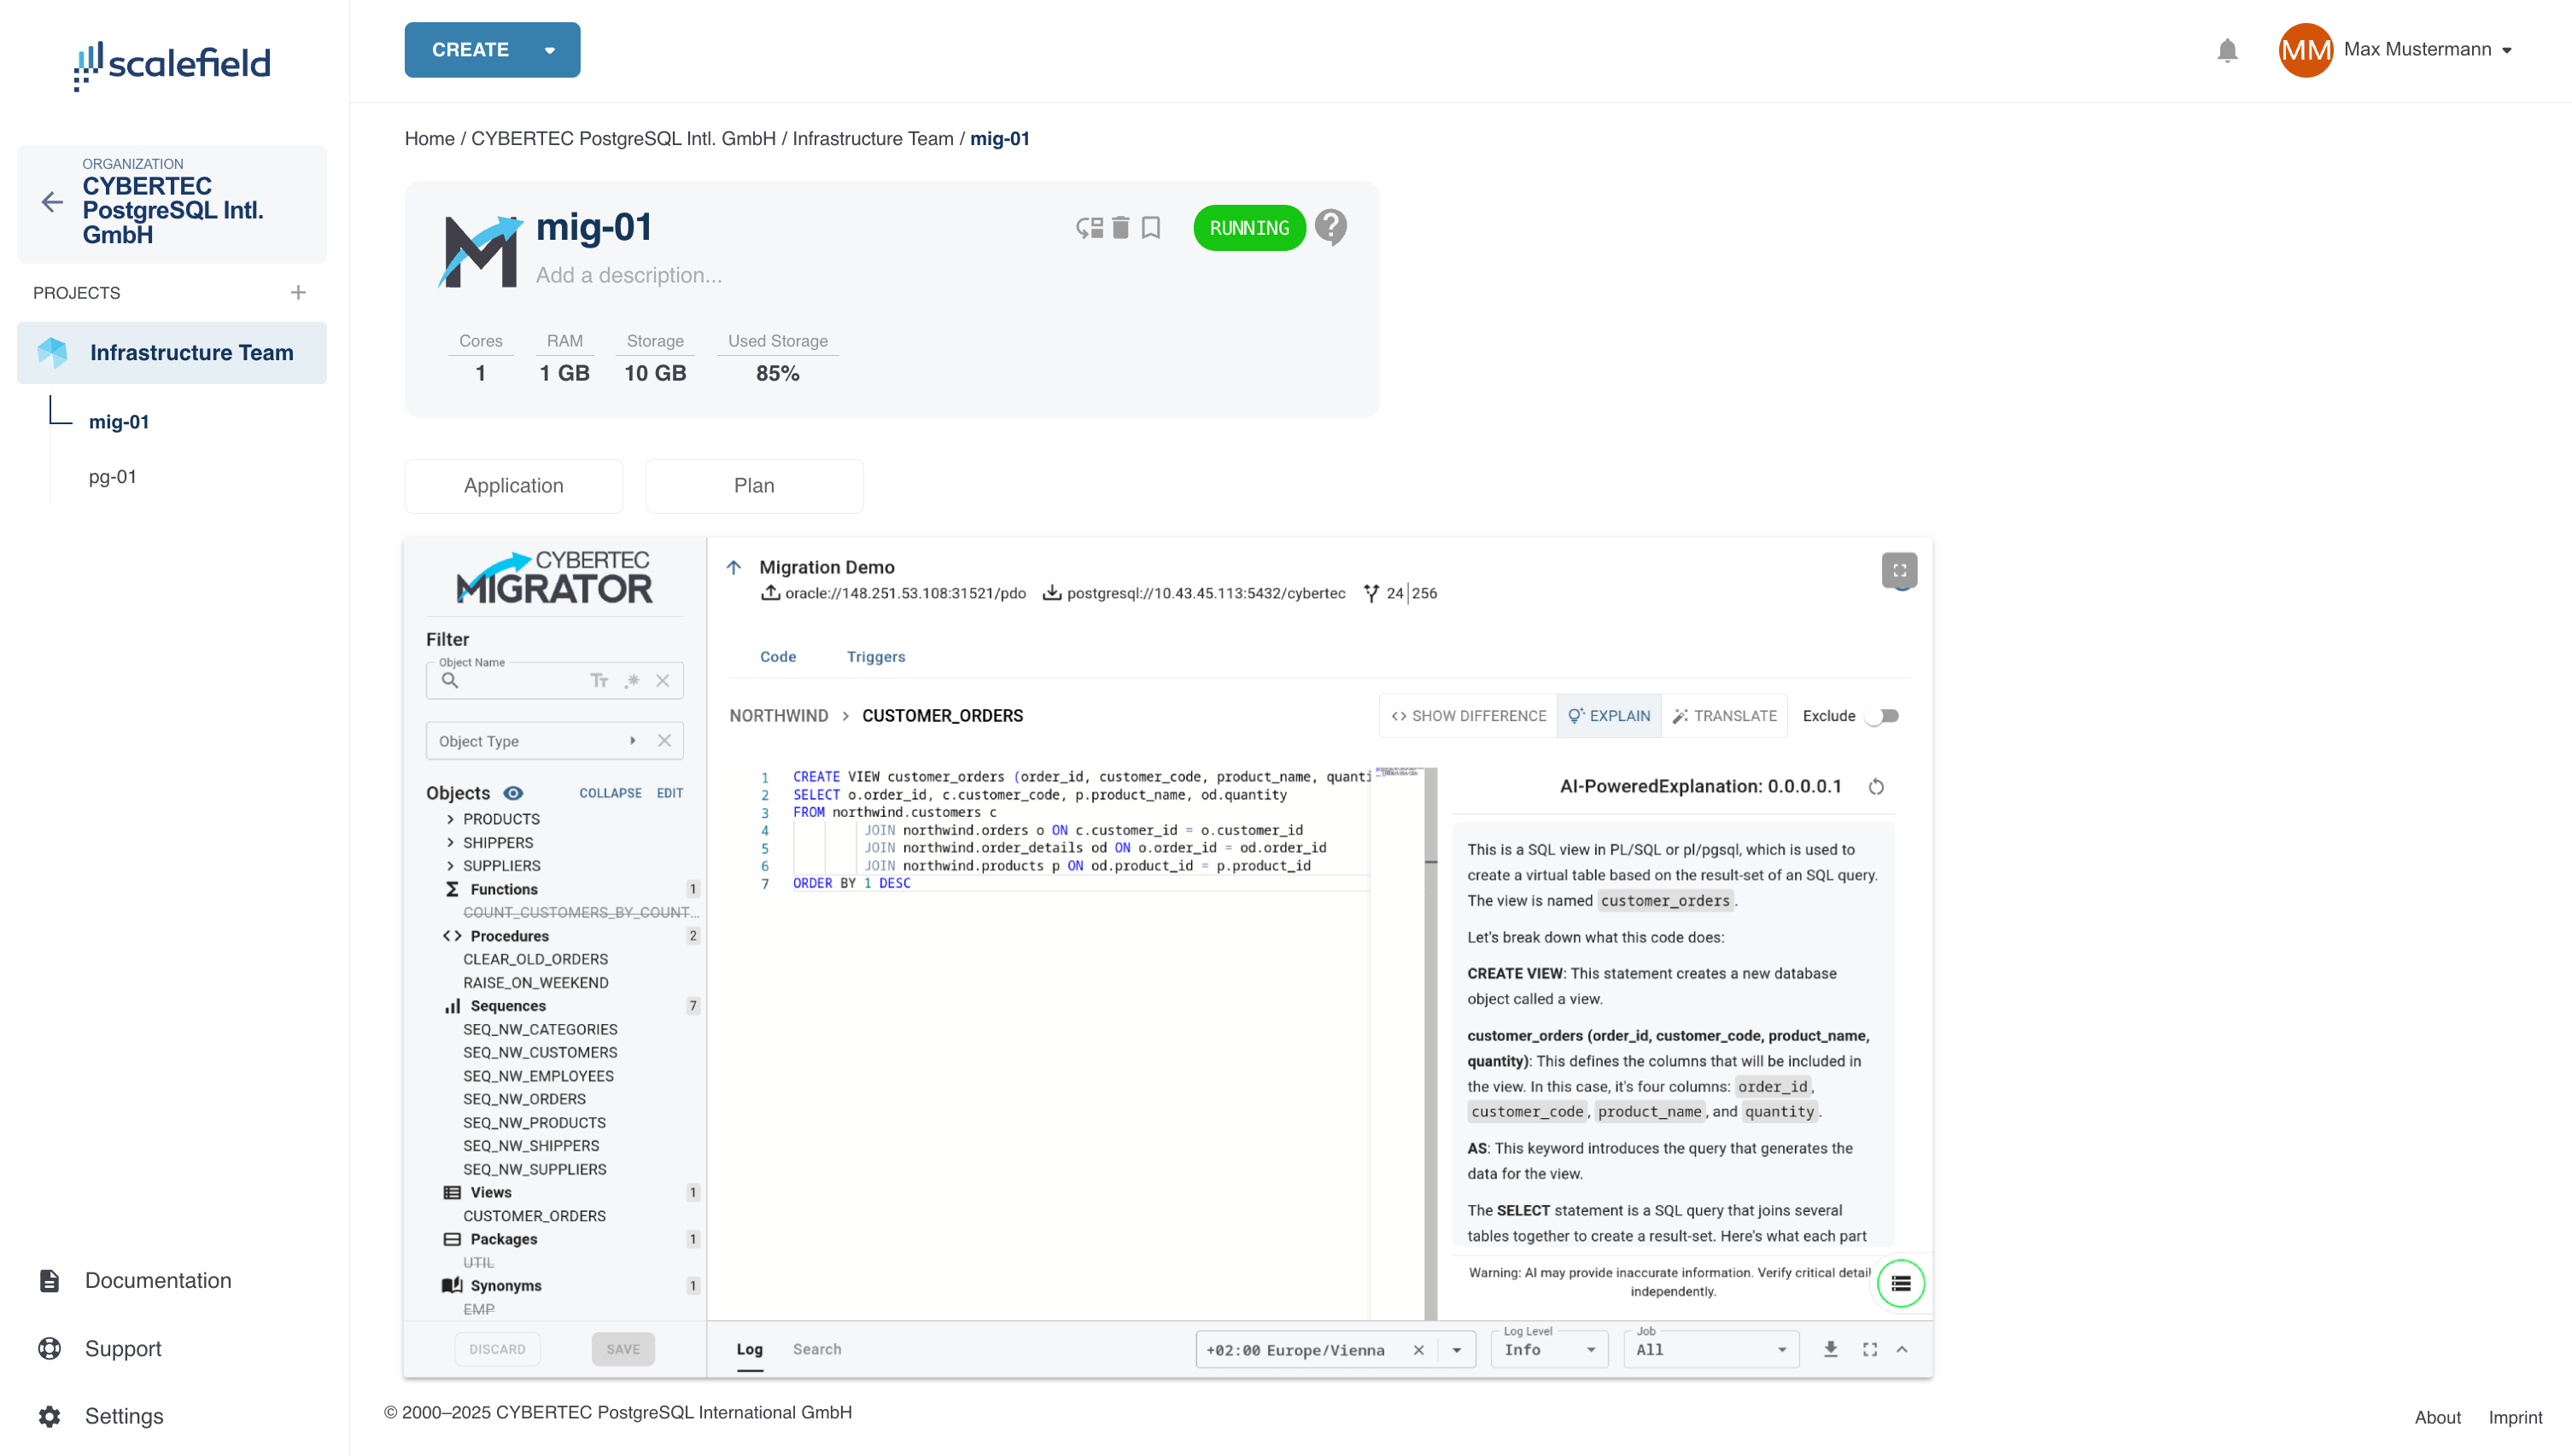Click the green list icon button
Screen dimensions: 2572x1456
pyautogui.click(x=1901, y=1283)
